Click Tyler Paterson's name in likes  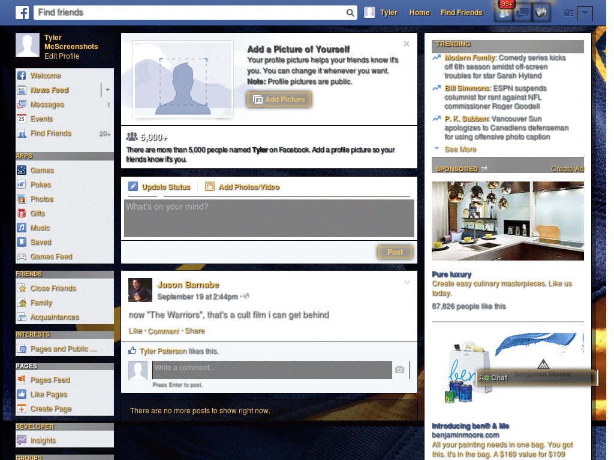pyautogui.click(x=163, y=351)
